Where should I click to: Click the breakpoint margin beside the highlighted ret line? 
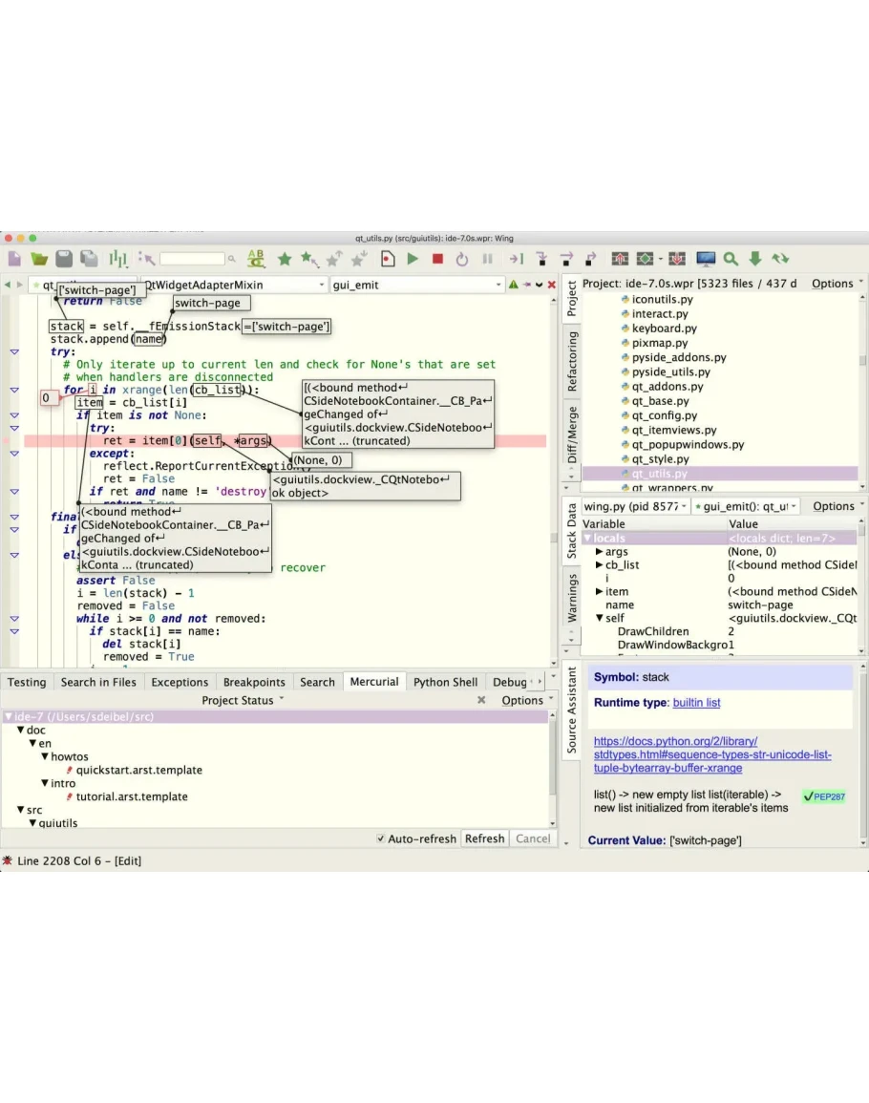(9, 441)
